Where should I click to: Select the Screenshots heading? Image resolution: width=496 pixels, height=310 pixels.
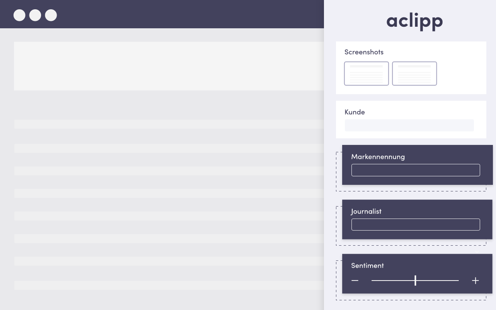tap(364, 52)
